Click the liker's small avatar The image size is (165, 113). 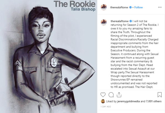pyautogui.click(x=103, y=101)
